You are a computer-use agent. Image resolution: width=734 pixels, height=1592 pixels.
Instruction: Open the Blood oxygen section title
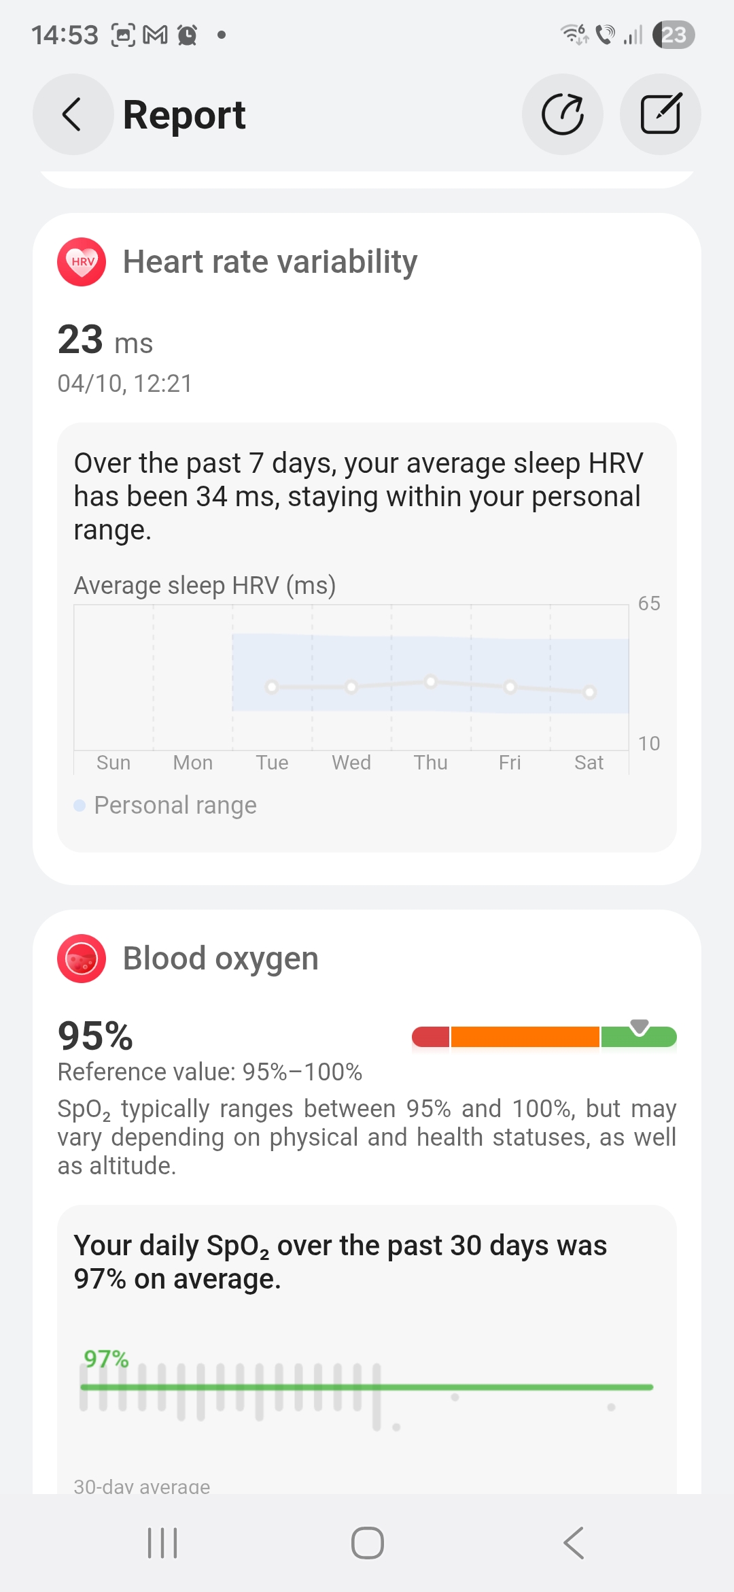pos(220,959)
